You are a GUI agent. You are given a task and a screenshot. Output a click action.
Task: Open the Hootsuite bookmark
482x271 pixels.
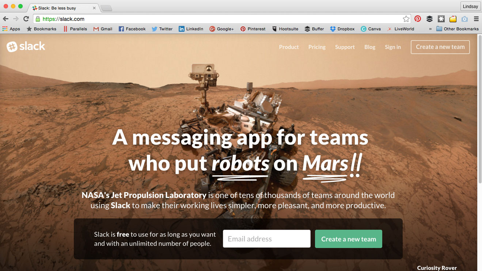[x=285, y=29]
